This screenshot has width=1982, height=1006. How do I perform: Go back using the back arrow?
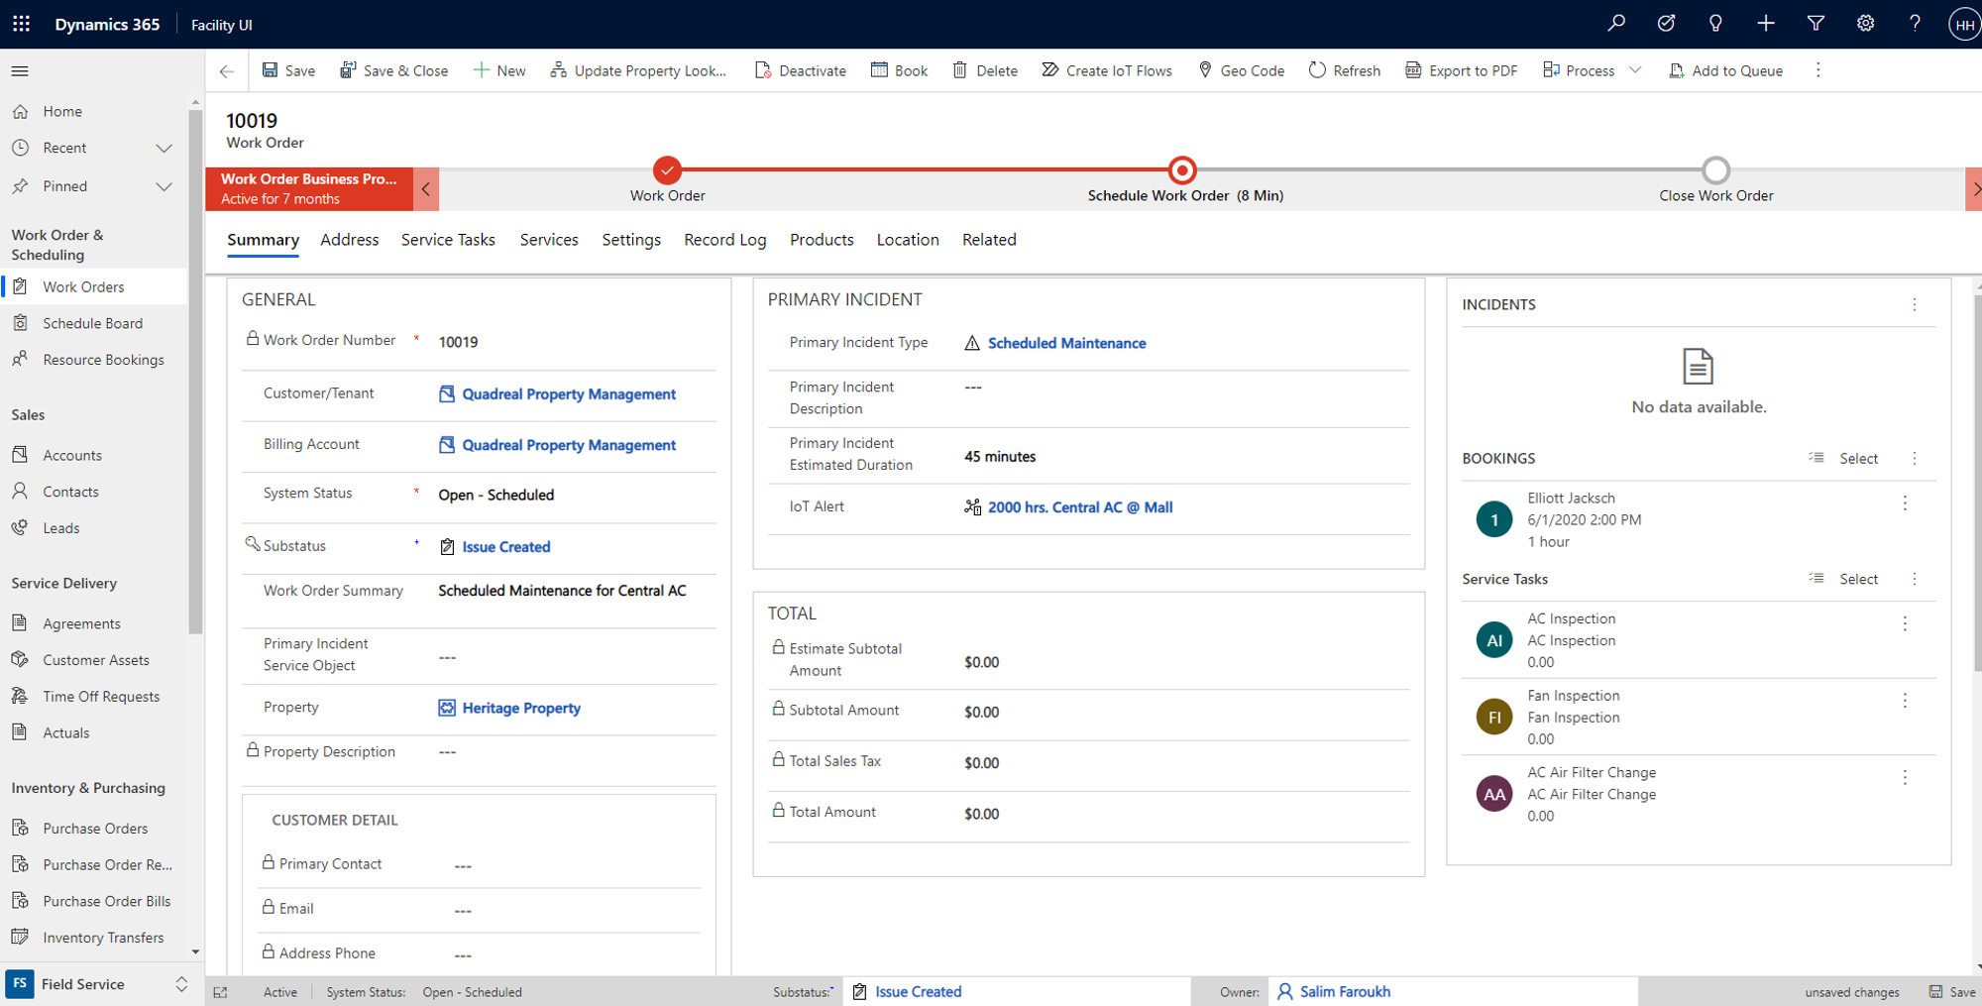227,71
